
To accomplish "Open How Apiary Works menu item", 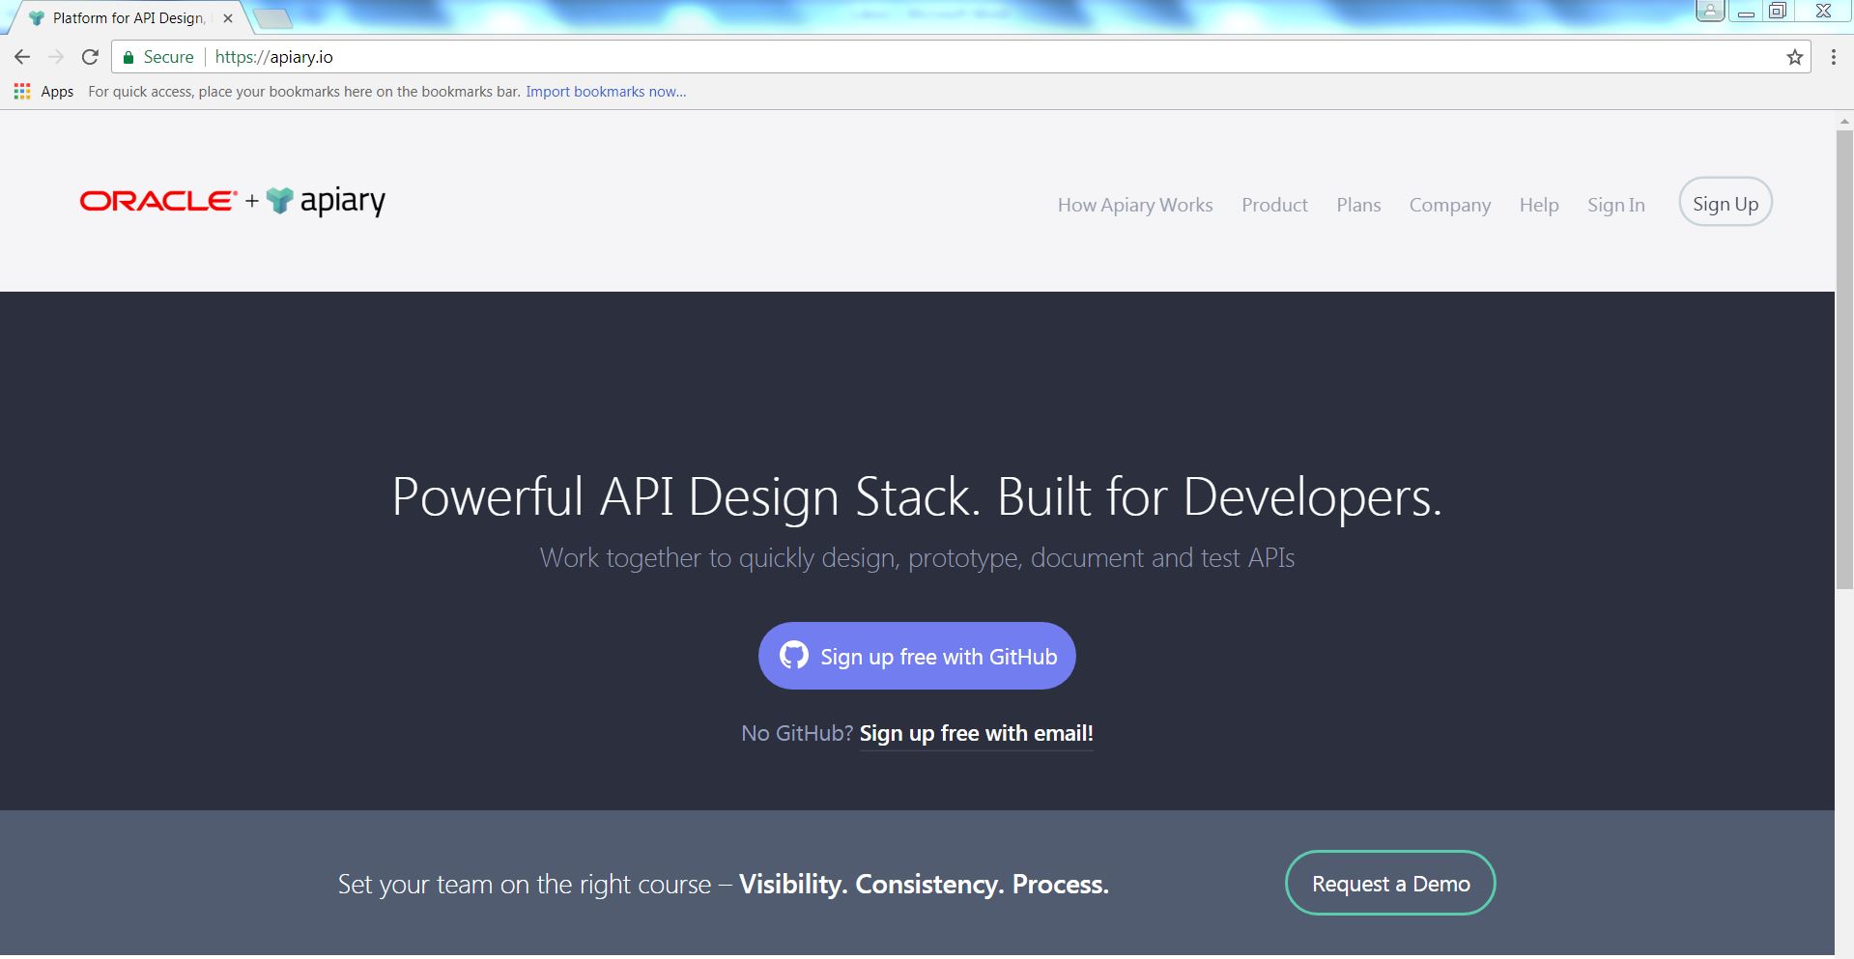I will (1134, 205).
